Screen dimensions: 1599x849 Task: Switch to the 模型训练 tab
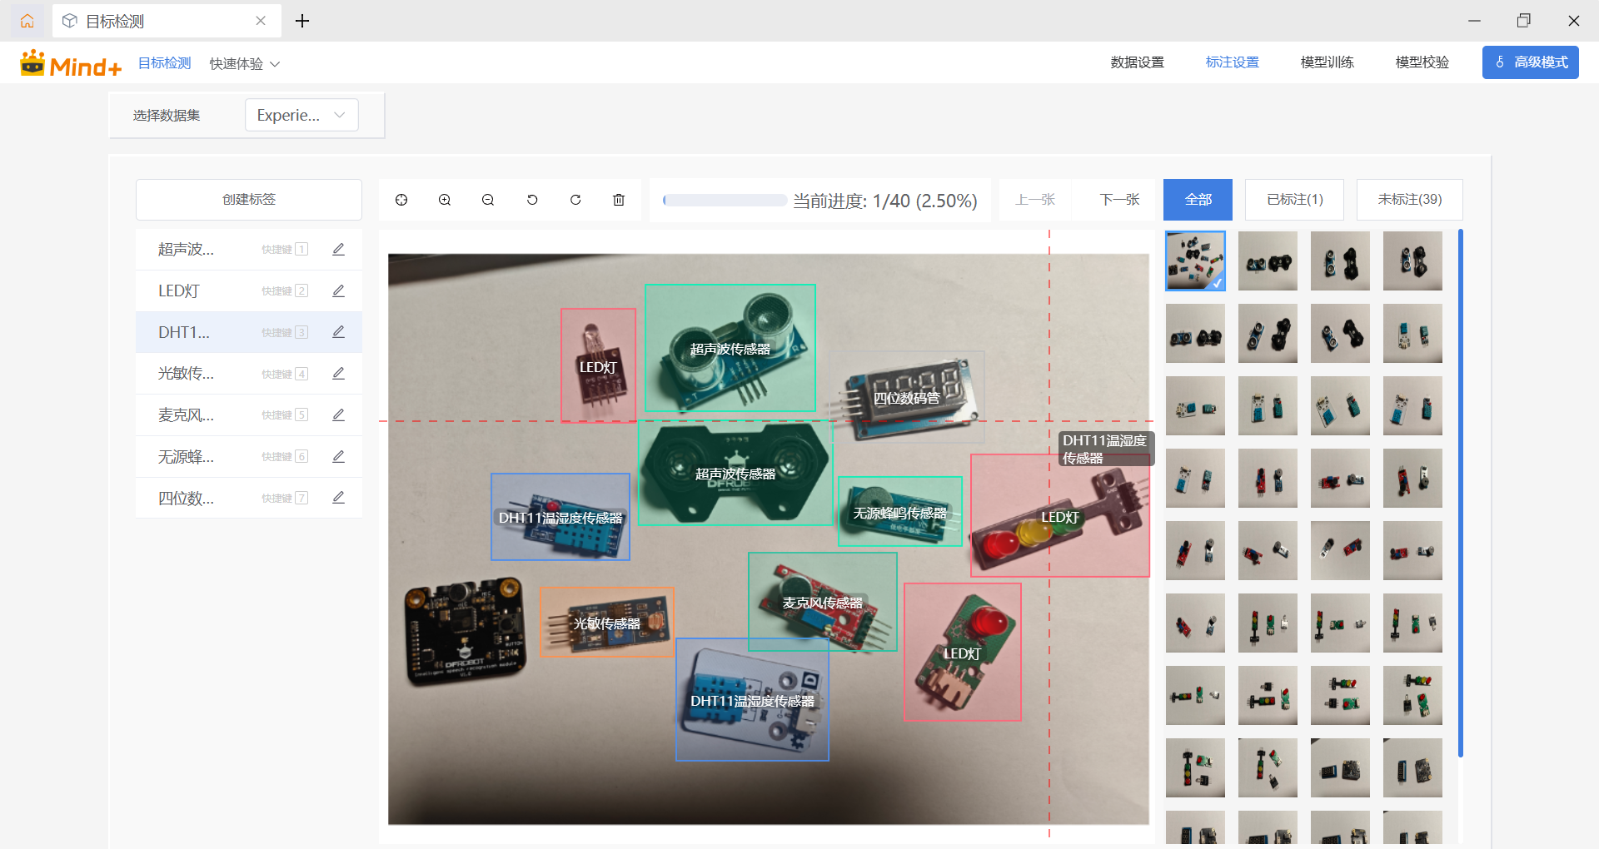(1327, 62)
